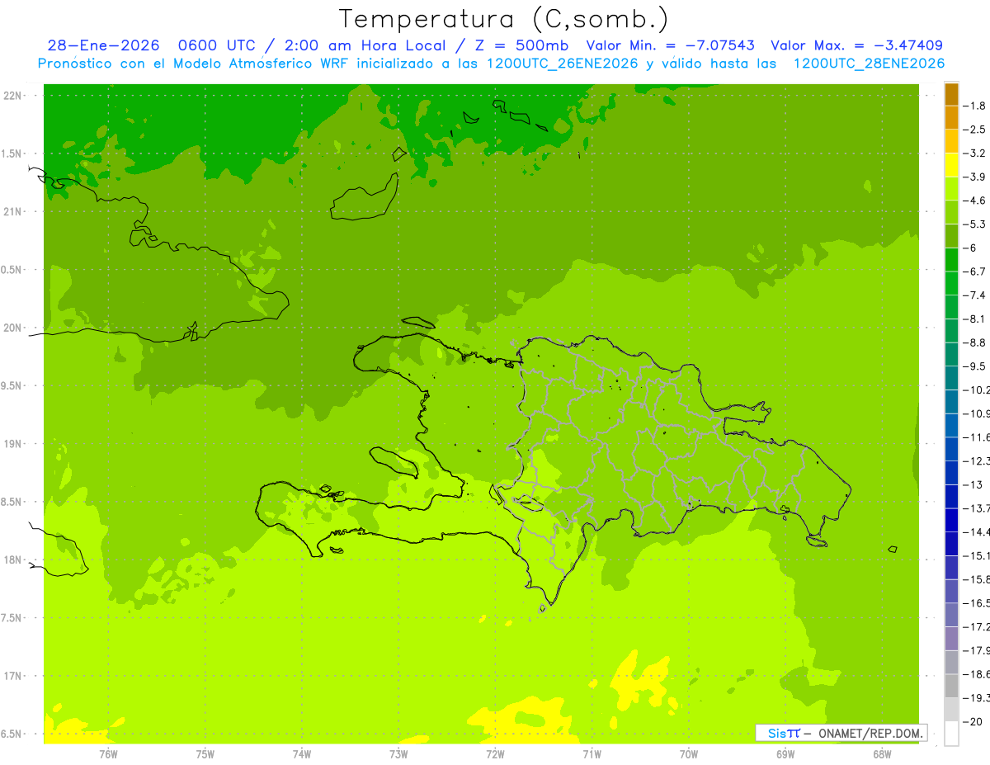Click the 74W longitude axis label

coord(302,754)
